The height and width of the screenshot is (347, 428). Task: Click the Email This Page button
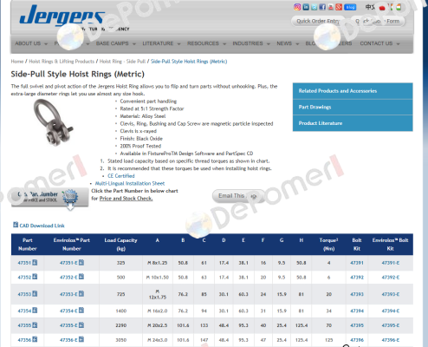[238, 196]
